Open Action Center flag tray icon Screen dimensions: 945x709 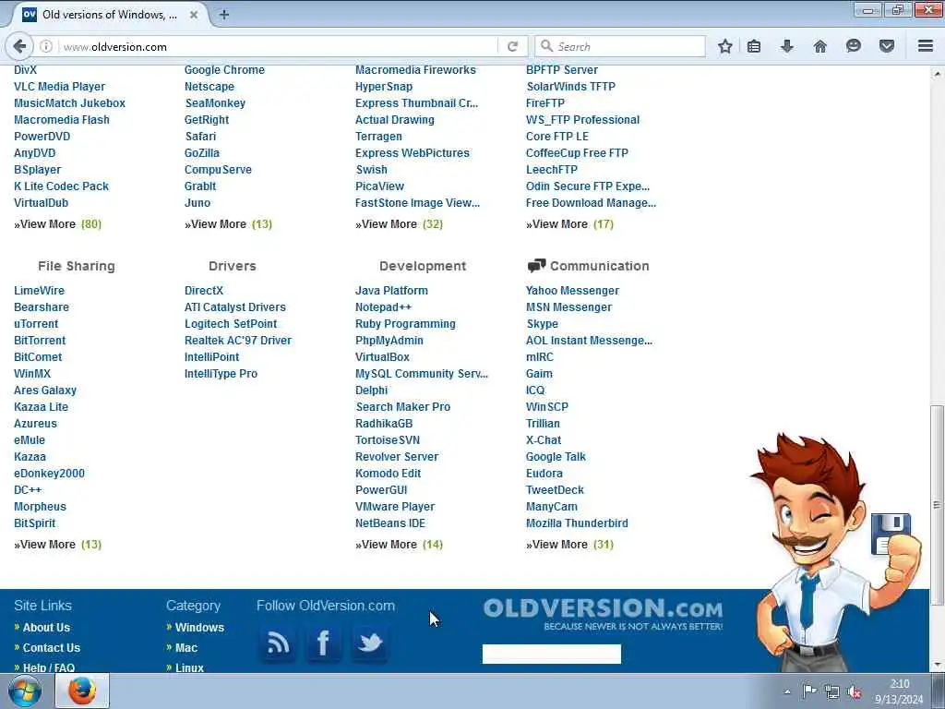[x=809, y=692]
